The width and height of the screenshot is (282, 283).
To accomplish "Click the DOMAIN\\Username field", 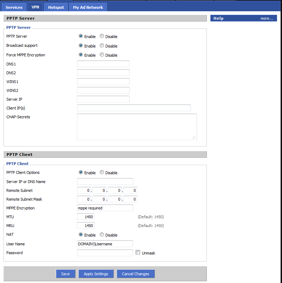I will click(105, 244).
